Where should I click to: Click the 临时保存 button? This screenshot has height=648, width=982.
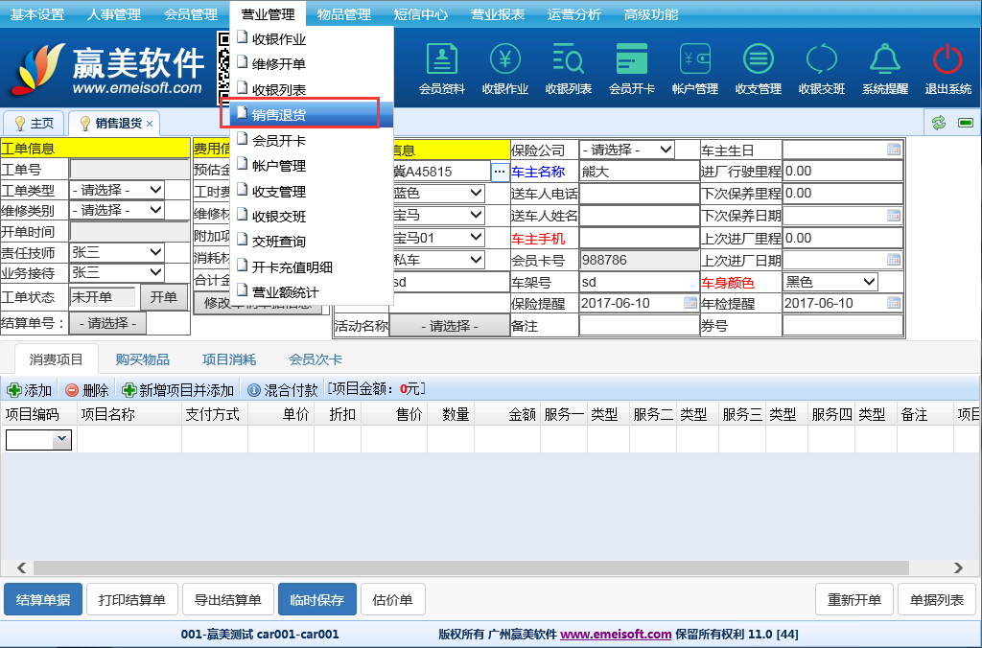pos(316,600)
